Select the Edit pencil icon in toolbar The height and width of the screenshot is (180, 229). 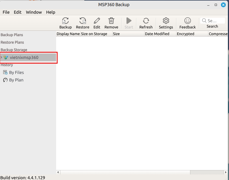pos(97,21)
